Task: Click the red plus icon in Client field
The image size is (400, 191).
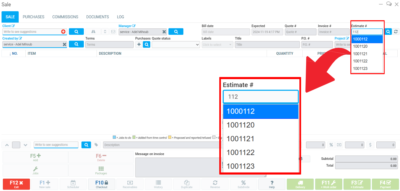Action: (63, 32)
